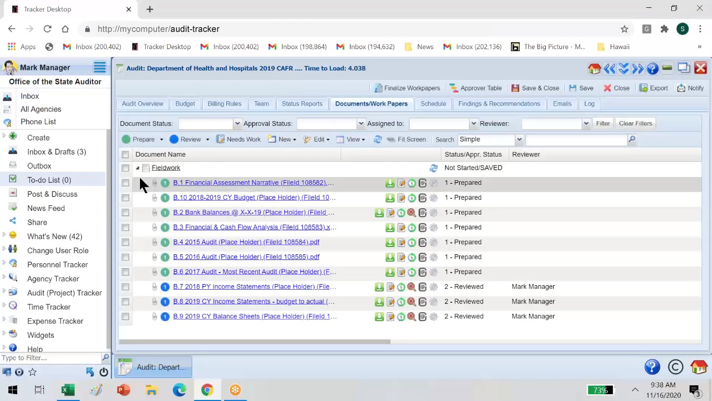Click the star favorites icon below the sidebar filter
712x401 pixels.
tap(32, 372)
